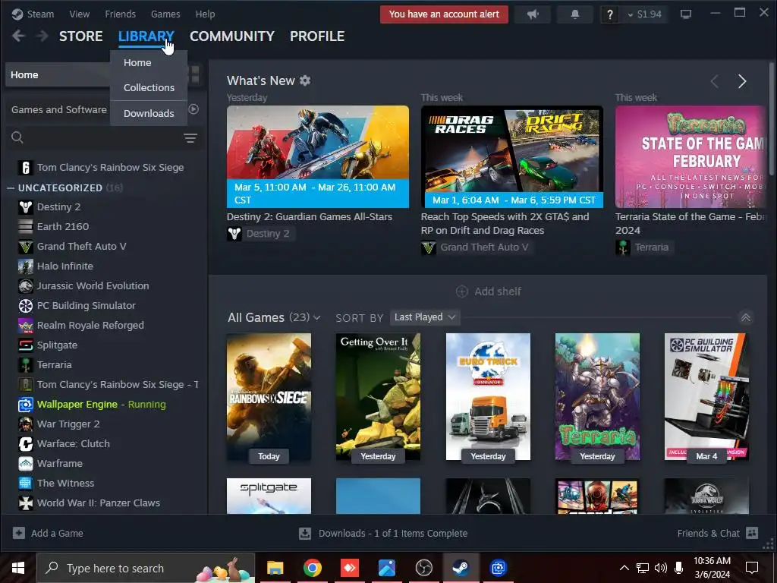Open the Friends menu
This screenshot has height=583, width=777.
[120, 14]
